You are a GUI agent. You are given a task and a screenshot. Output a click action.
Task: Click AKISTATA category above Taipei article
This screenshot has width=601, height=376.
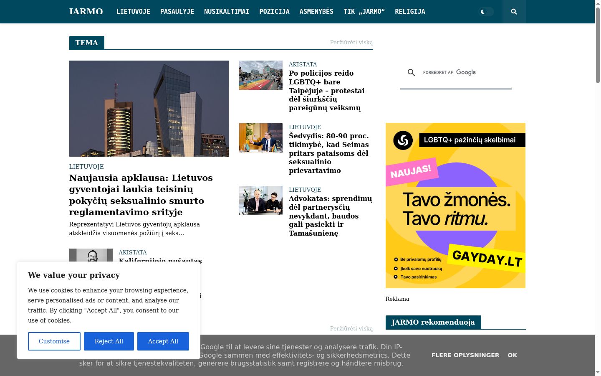tap(303, 64)
